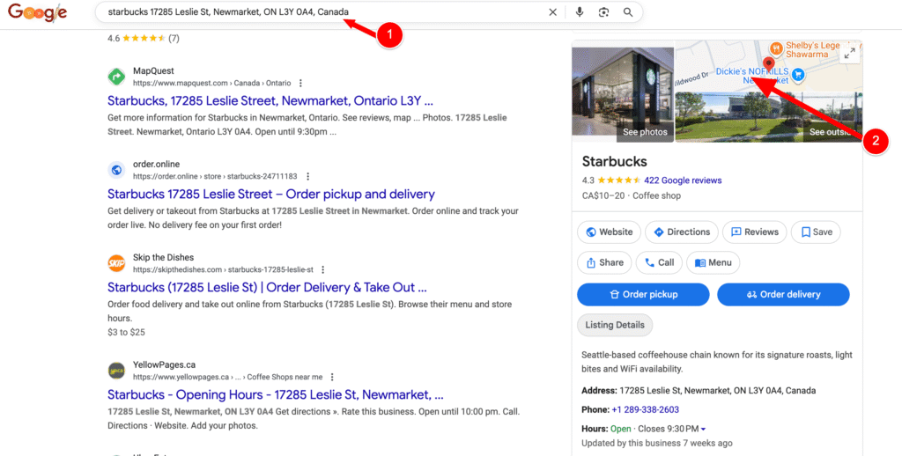Screen dimensions: 902x456
Task: Click the order.online globe favicon
Action: (117, 170)
